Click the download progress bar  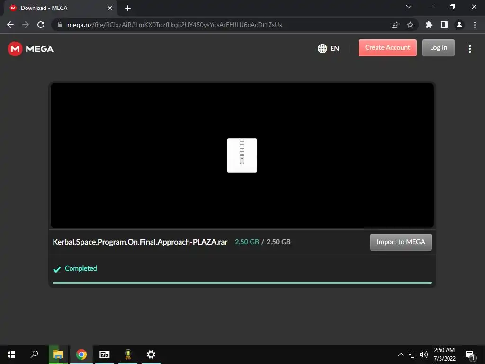pyautogui.click(x=242, y=283)
